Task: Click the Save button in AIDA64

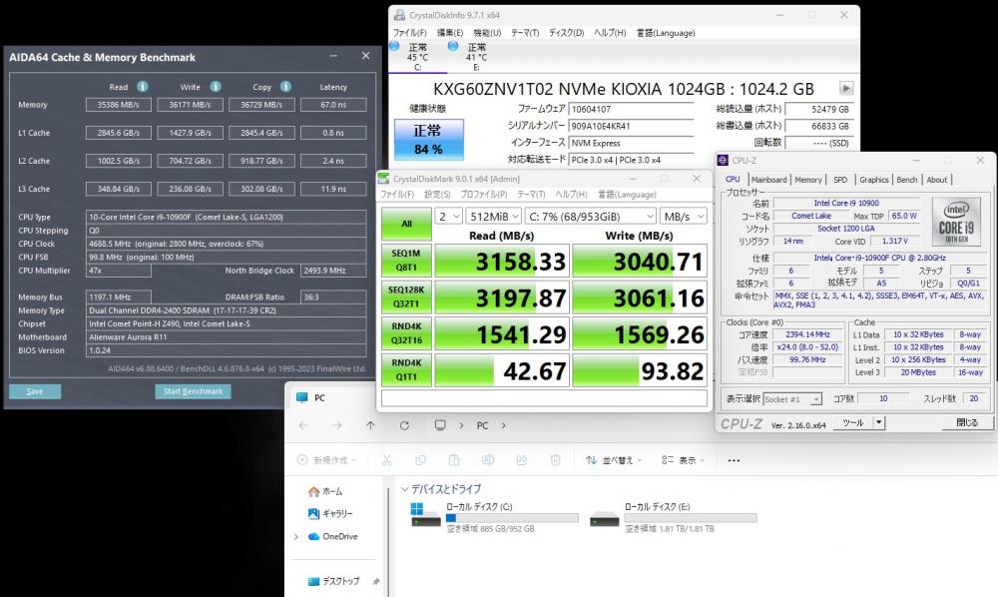Action: [x=35, y=391]
